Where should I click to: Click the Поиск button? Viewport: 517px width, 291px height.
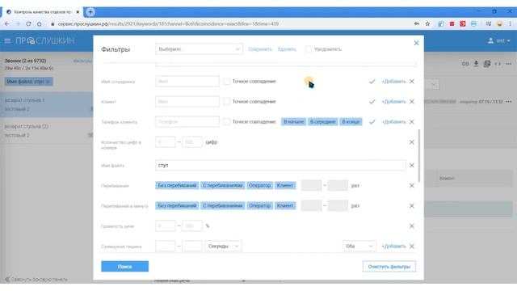[x=124, y=266]
